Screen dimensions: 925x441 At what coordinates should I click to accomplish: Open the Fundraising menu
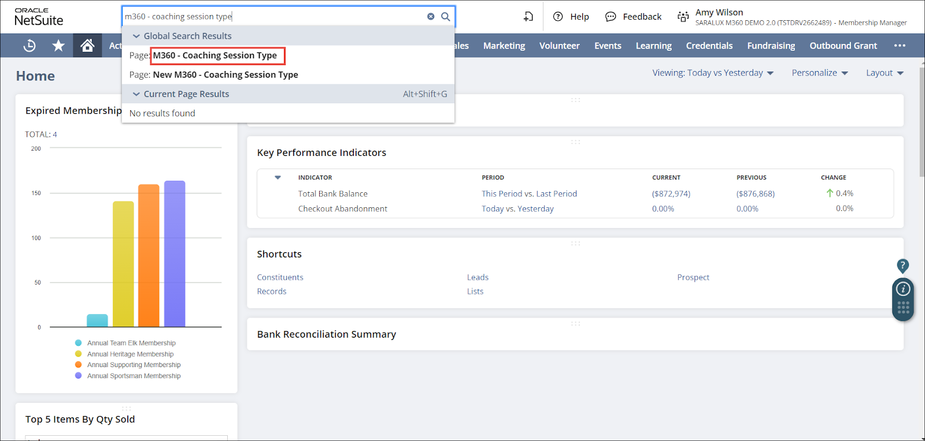pos(771,46)
